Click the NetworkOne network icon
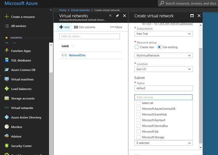This screenshot has height=155, width=218. click(64, 55)
